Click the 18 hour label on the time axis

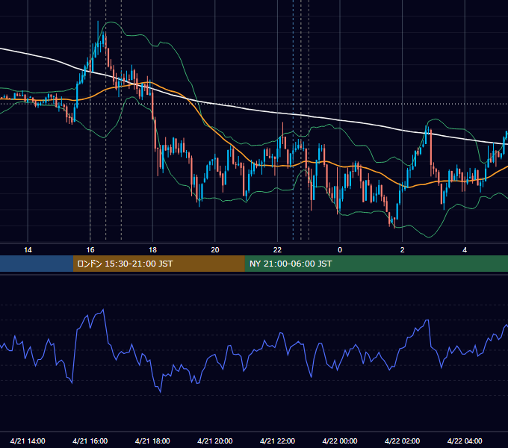click(x=152, y=250)
